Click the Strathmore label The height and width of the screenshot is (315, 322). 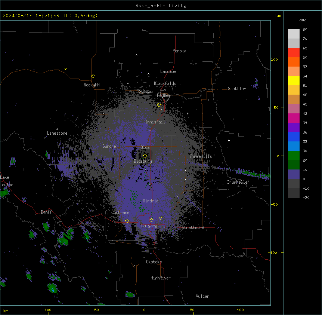pos(193,227)
